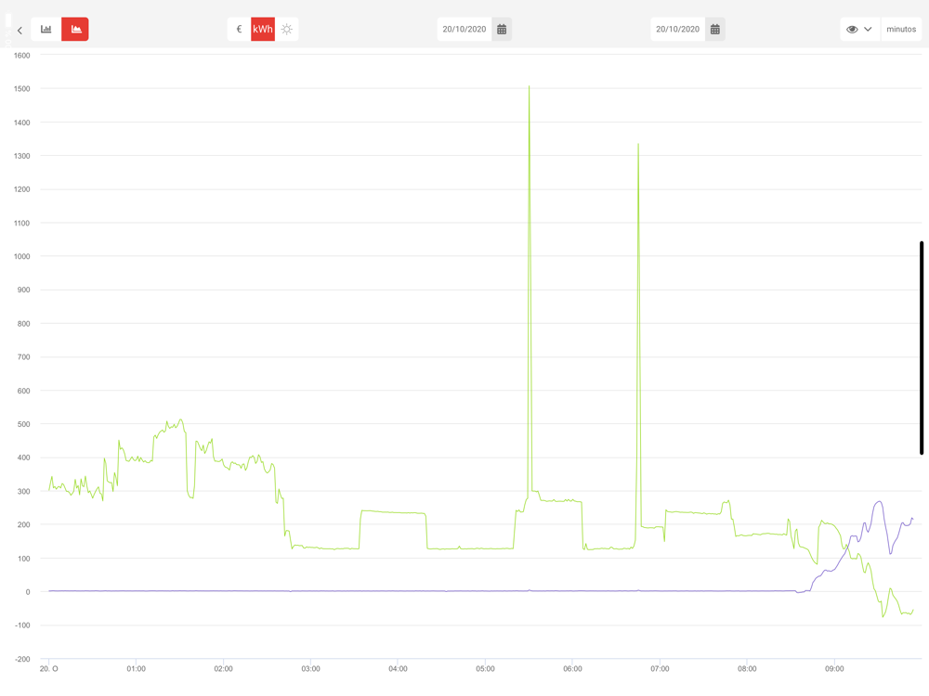Click the 05:00 time axis label
The width and height of the screenshot is (929, 696).
click(485, 669)
